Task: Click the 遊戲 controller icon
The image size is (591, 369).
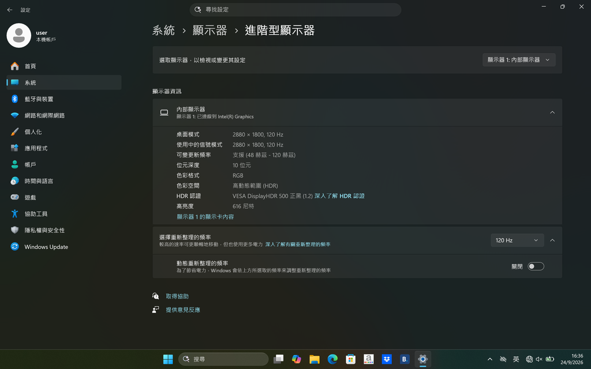Action: [14, 197]
